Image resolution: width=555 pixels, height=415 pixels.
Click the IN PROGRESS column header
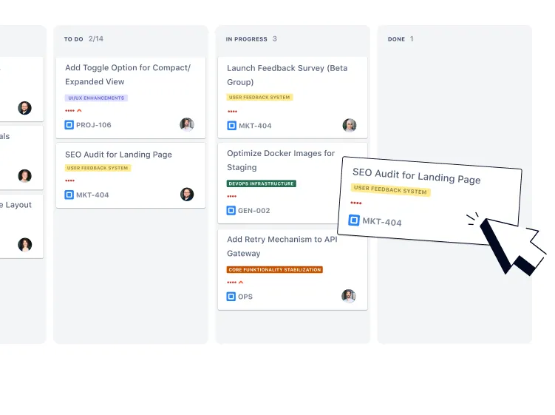(x=248, y=39)
